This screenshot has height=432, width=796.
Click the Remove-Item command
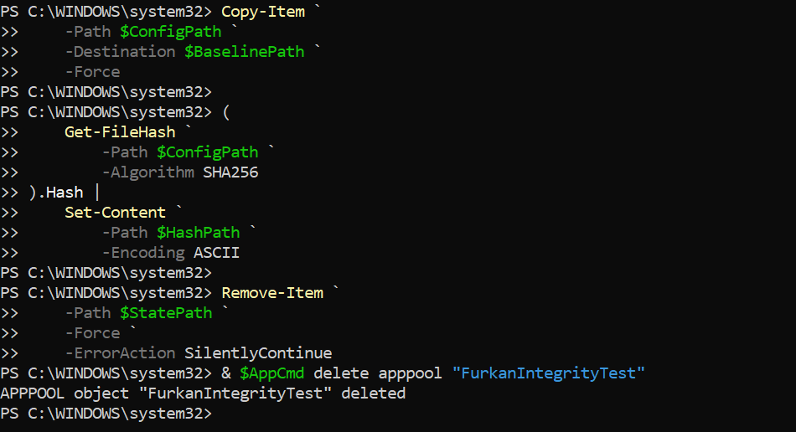pos(272,292)
